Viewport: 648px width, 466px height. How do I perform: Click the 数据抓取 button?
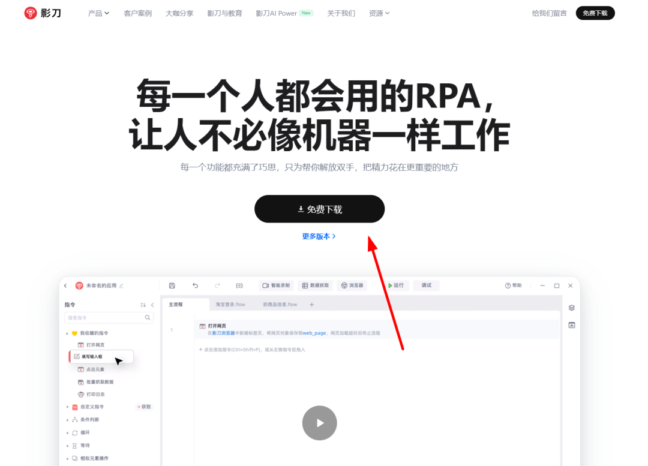[316, 285]
